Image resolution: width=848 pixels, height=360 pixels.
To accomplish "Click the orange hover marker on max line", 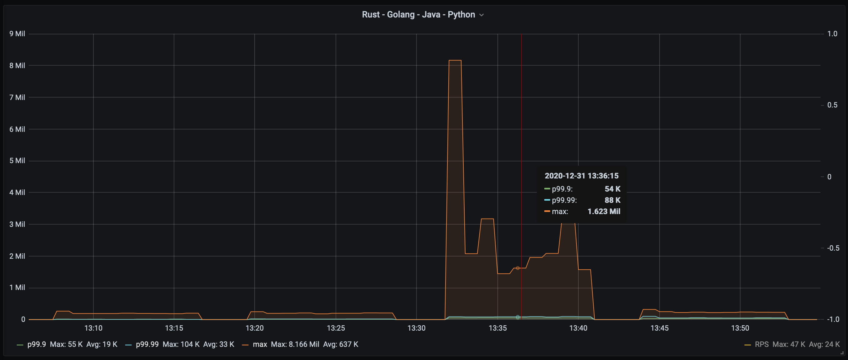I will (517, 268).
